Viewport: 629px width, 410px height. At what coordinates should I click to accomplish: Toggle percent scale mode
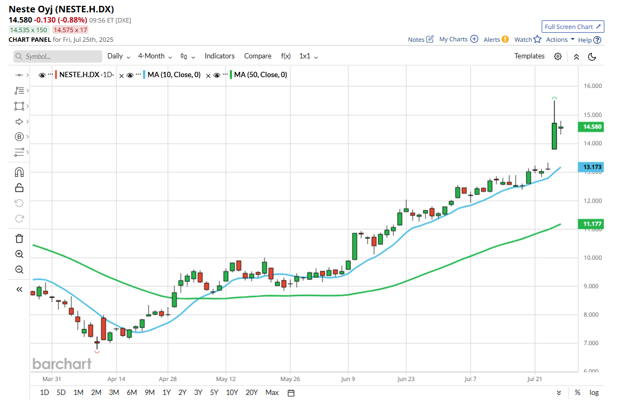tap(577, 393)
